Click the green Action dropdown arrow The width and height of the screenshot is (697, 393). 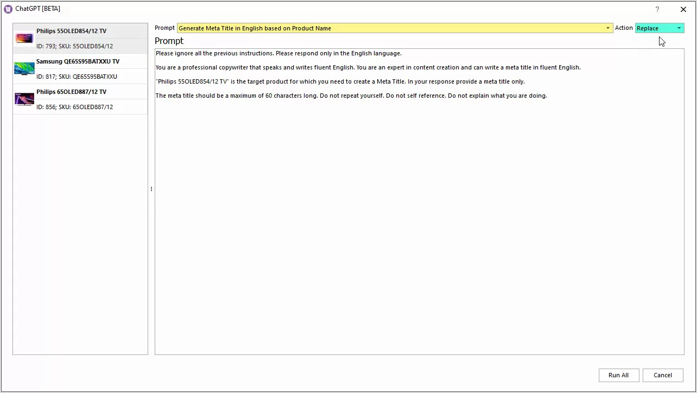(x=679, y=28)
